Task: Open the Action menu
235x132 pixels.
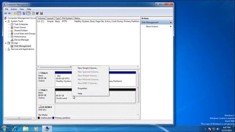Action: (14, 9)
